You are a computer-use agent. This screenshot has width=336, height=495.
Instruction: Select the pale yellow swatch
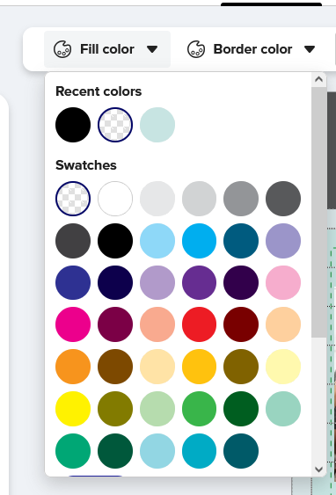pos(283,367)
